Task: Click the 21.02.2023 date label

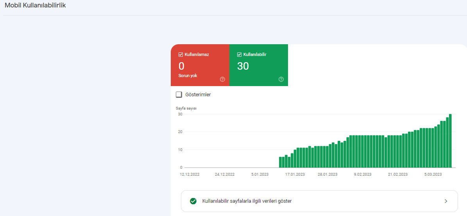Action: 397,175
